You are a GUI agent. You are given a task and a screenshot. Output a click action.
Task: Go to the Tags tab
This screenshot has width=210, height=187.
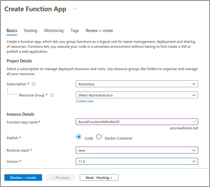pyautogui.click(x=75, y=31)
